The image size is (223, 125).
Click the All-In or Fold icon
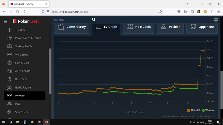click(x=9, y=71)
